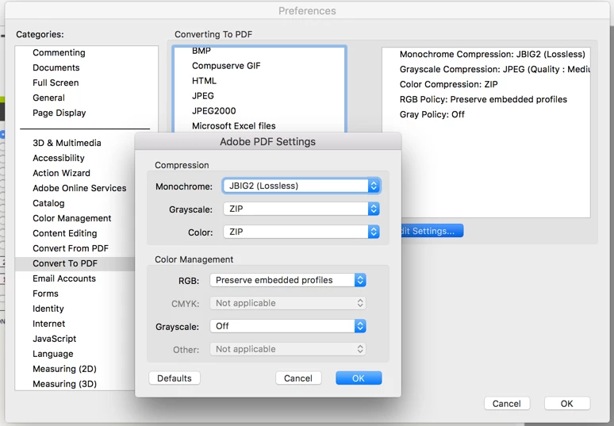The image size is (614, 426).
Task: Open the Color compression dropdown
Action: coord(301,232)
